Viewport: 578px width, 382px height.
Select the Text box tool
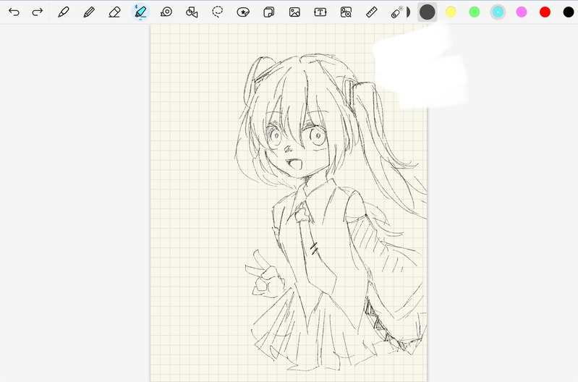[320, 12]
